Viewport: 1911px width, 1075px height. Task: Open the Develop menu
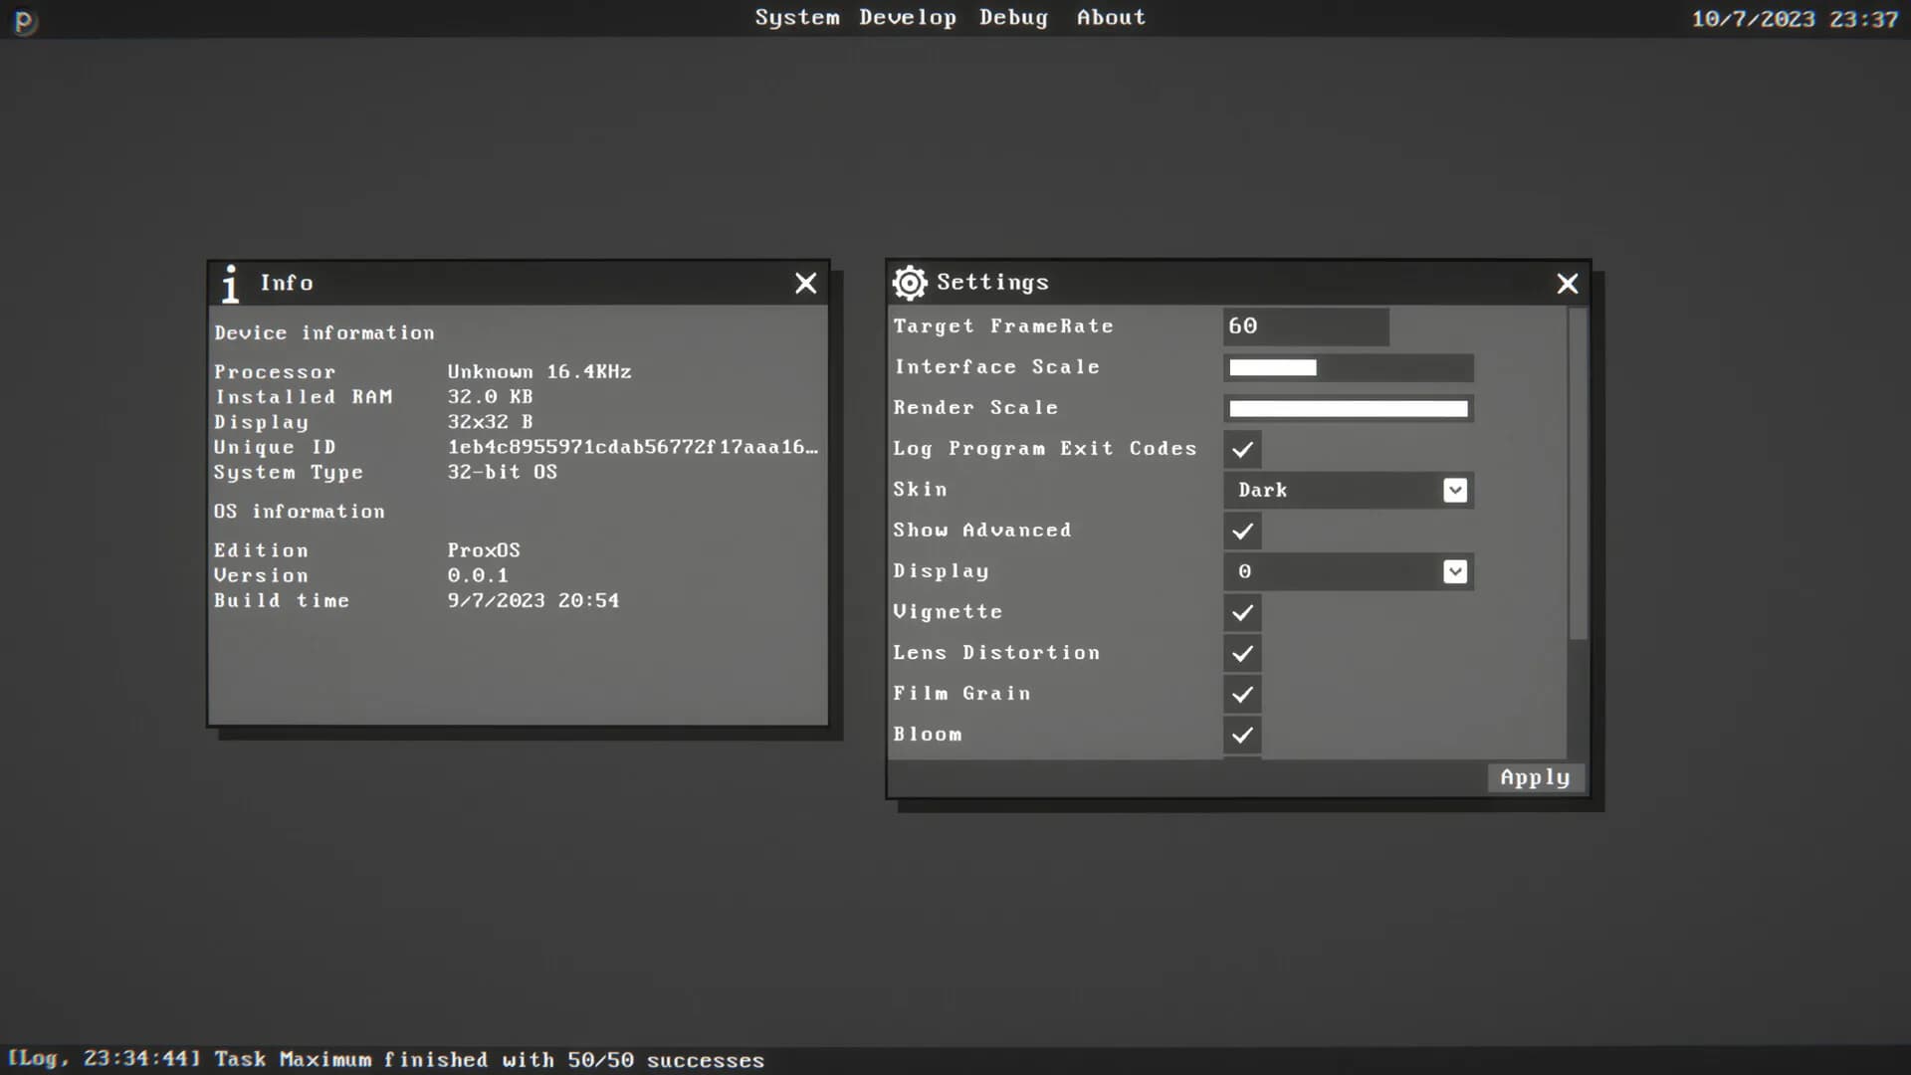click(908, 17)
